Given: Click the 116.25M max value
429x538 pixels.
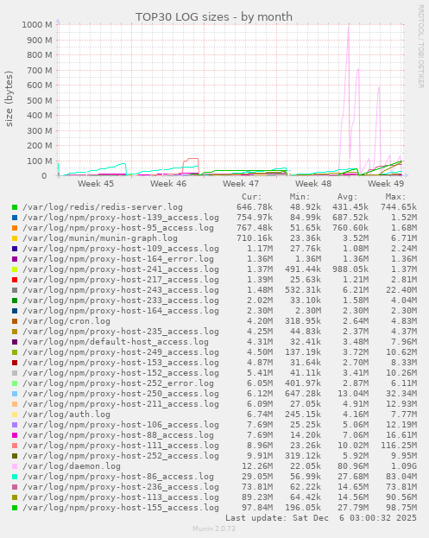Looking at the screenshot, I should coord(399,446).
